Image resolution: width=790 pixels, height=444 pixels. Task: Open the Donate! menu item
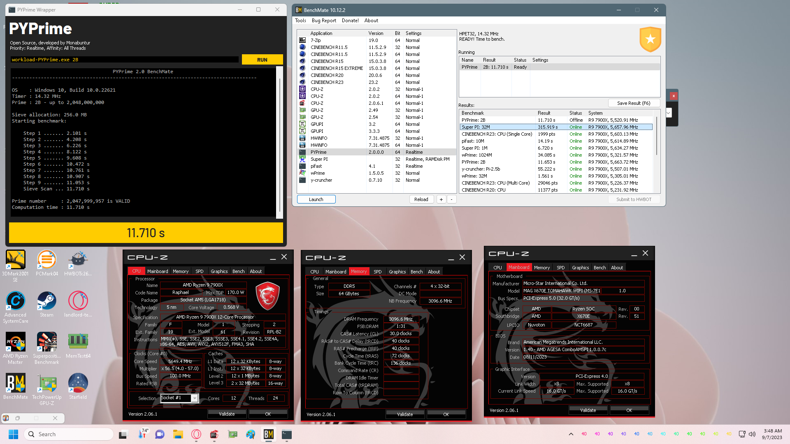tap(350, 21)
